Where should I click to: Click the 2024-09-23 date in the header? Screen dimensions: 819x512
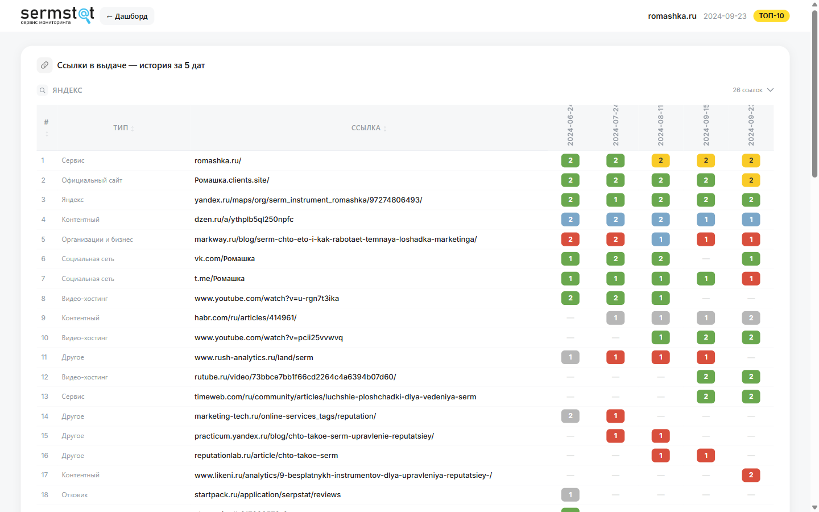click(x=725, y=16)
